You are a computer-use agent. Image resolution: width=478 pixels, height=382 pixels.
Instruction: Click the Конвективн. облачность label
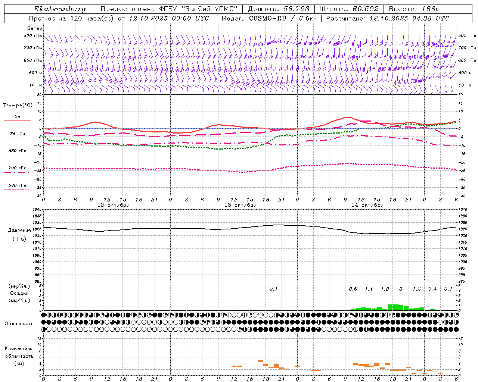pyautogui.click(x=19, y=356)
